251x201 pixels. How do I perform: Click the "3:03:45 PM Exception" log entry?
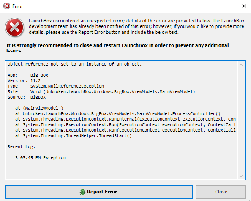[41, 157]
